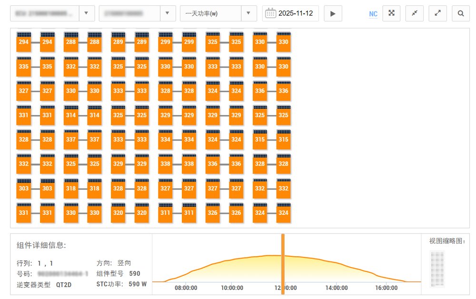Click the four-arrow fit-to-view icon
Image resolution: width=476 pixels, height=299 pixels.
(x=391, y=13)
